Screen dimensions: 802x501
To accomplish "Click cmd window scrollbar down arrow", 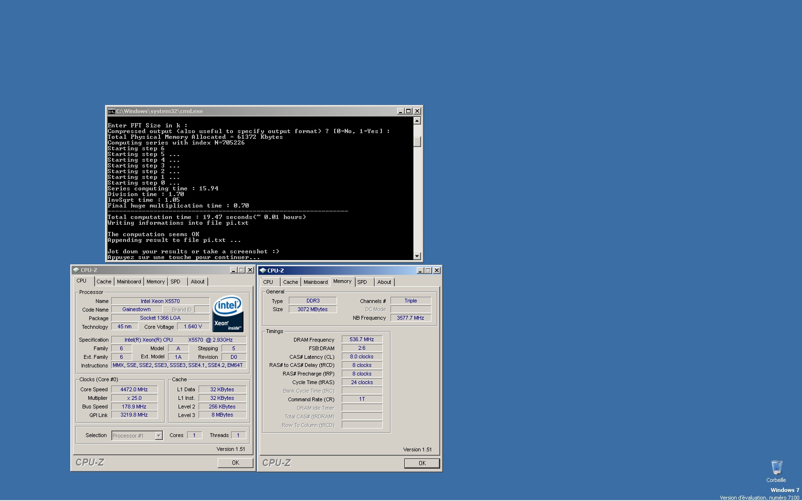I will pyautogui.click(x=417, y=256).
